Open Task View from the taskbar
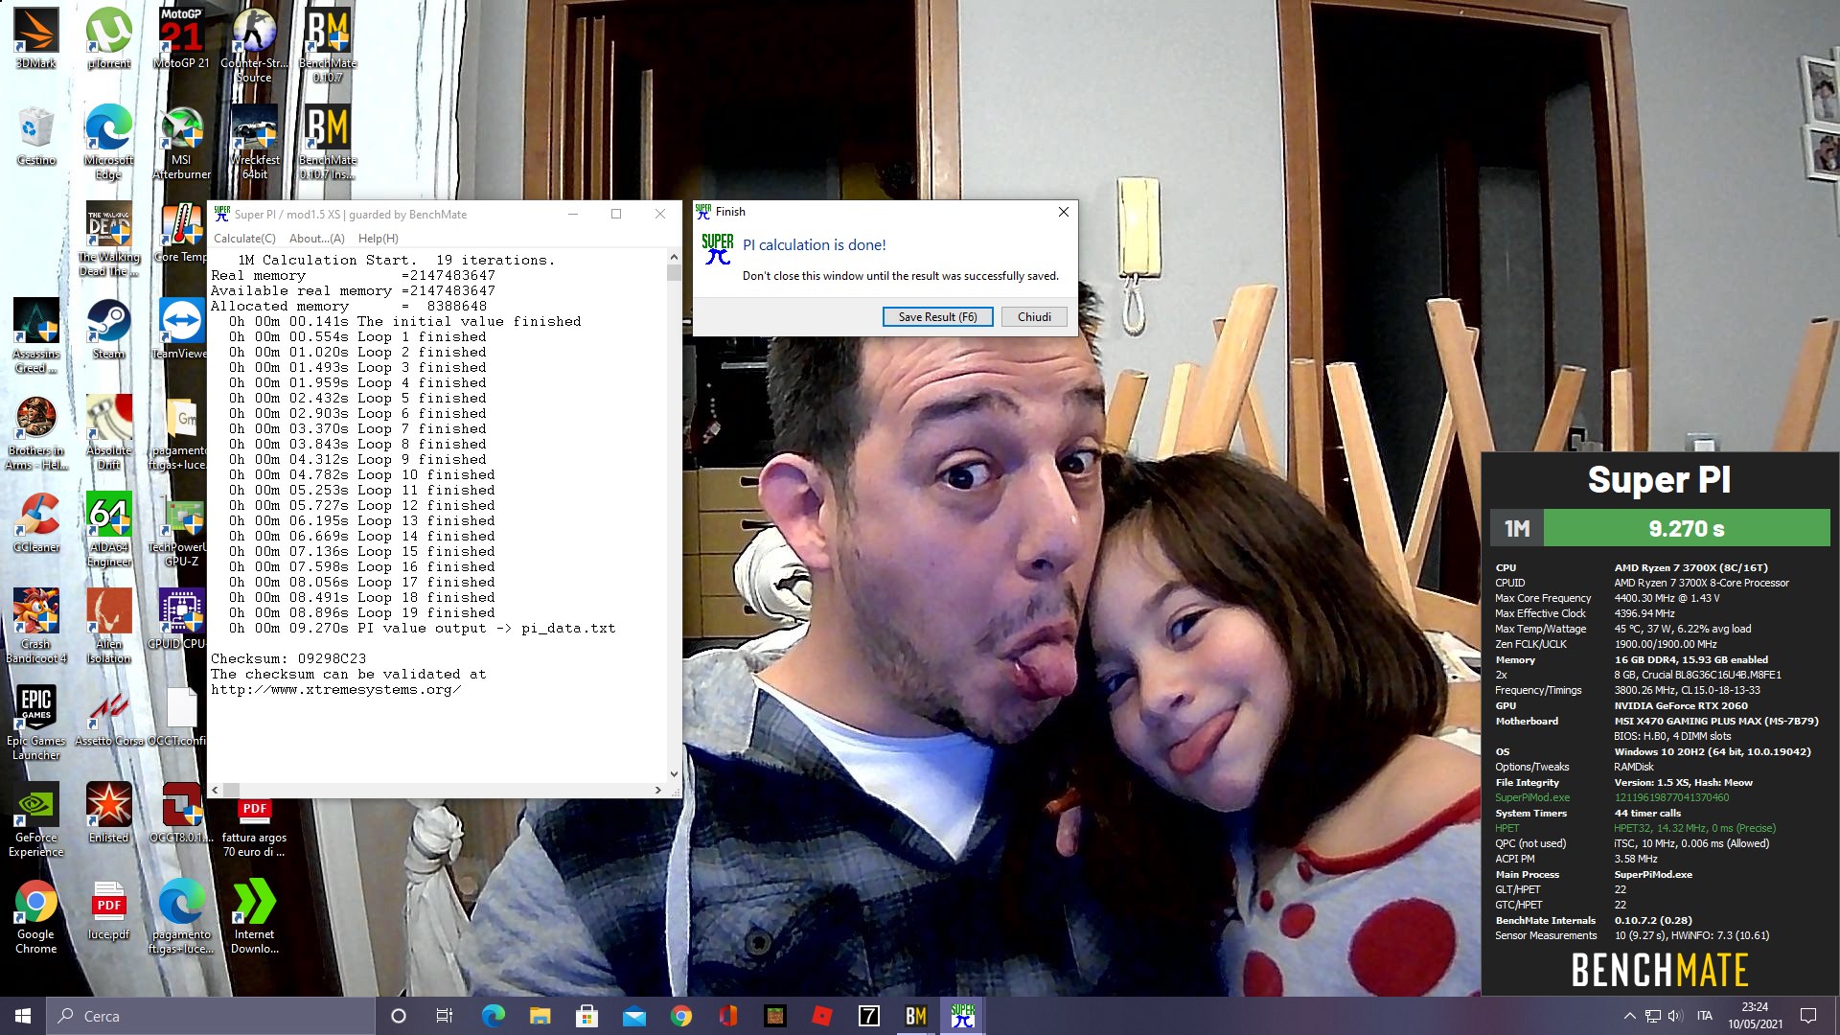Screen dimensions: 1840x1035 (x=445, y=1016)
